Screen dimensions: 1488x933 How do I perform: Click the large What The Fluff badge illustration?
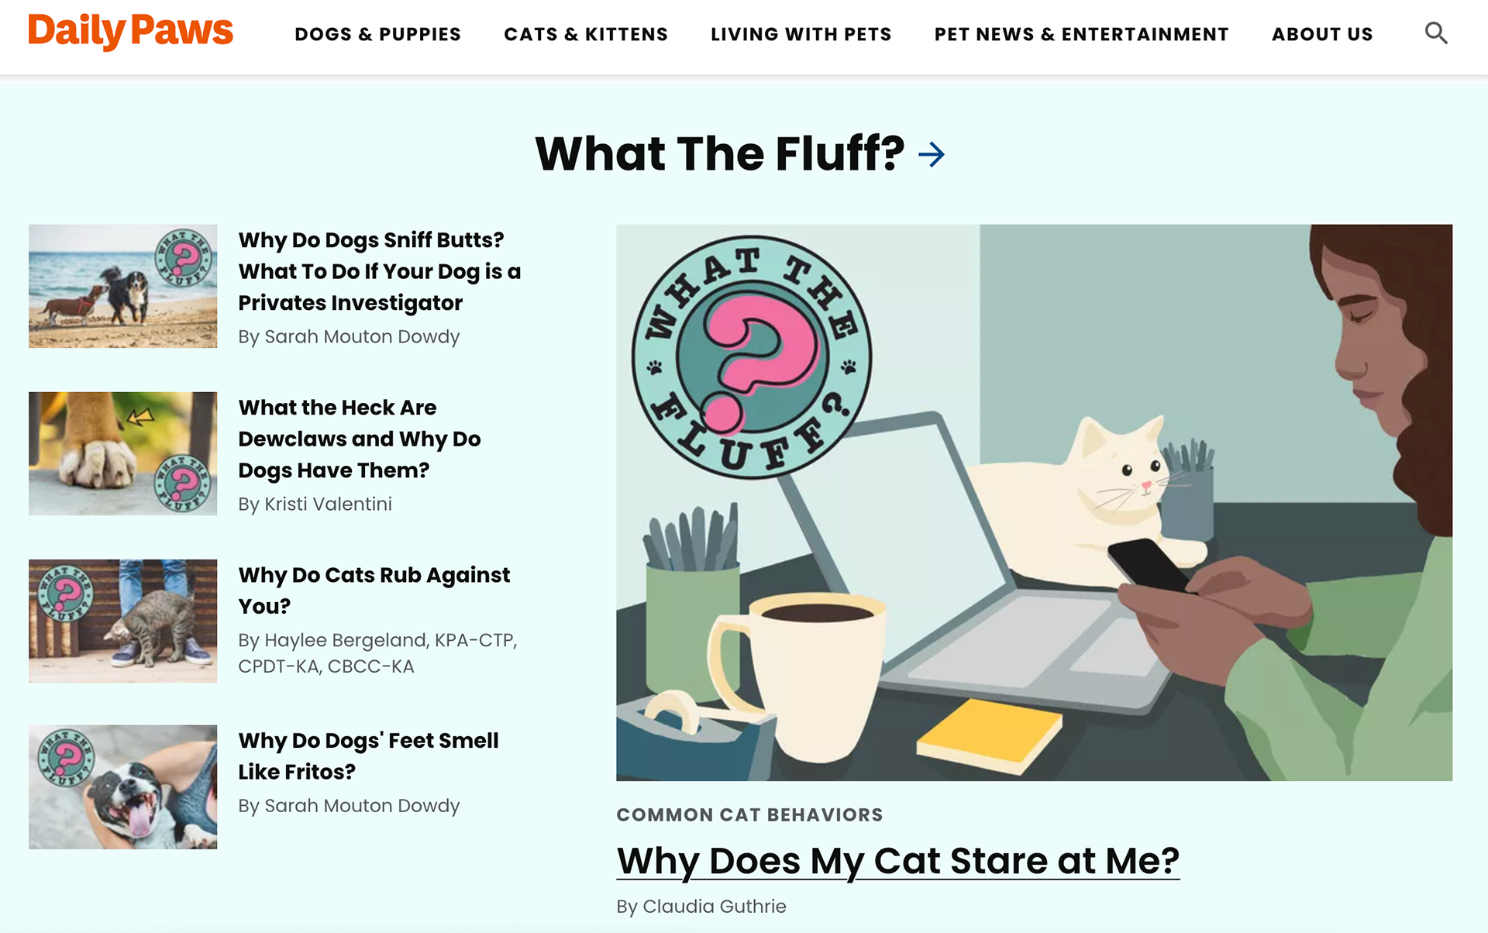751,357
